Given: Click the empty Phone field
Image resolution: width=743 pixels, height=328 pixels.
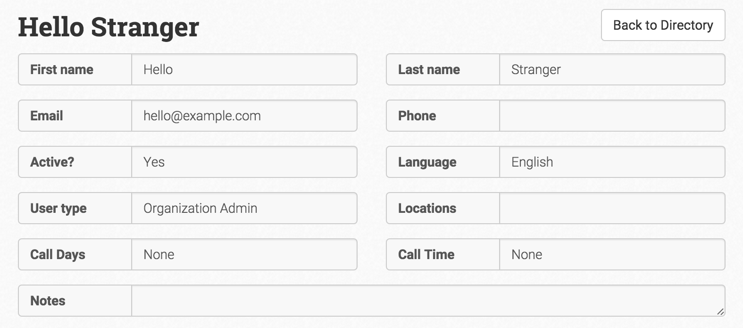Looking at the screenshot, I should point(612,116).
